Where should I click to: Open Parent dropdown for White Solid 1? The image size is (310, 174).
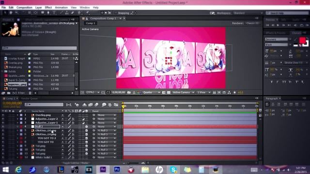click(107, 158)
